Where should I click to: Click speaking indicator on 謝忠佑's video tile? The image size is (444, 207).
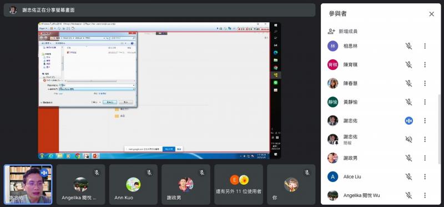tap(44, 173)
